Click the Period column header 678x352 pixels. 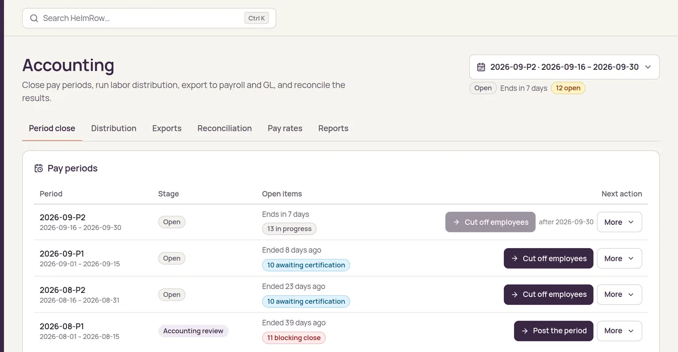click(51, 194)
